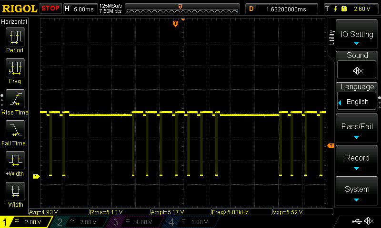Select the -Width measurement icon
Image resolution: width=381 pixels, height=228 pixels.
pyautogui.click(x=15, y=191)
